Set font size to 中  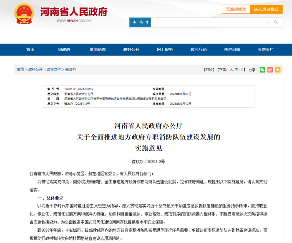pyautogui.click(x=237, y=70)
